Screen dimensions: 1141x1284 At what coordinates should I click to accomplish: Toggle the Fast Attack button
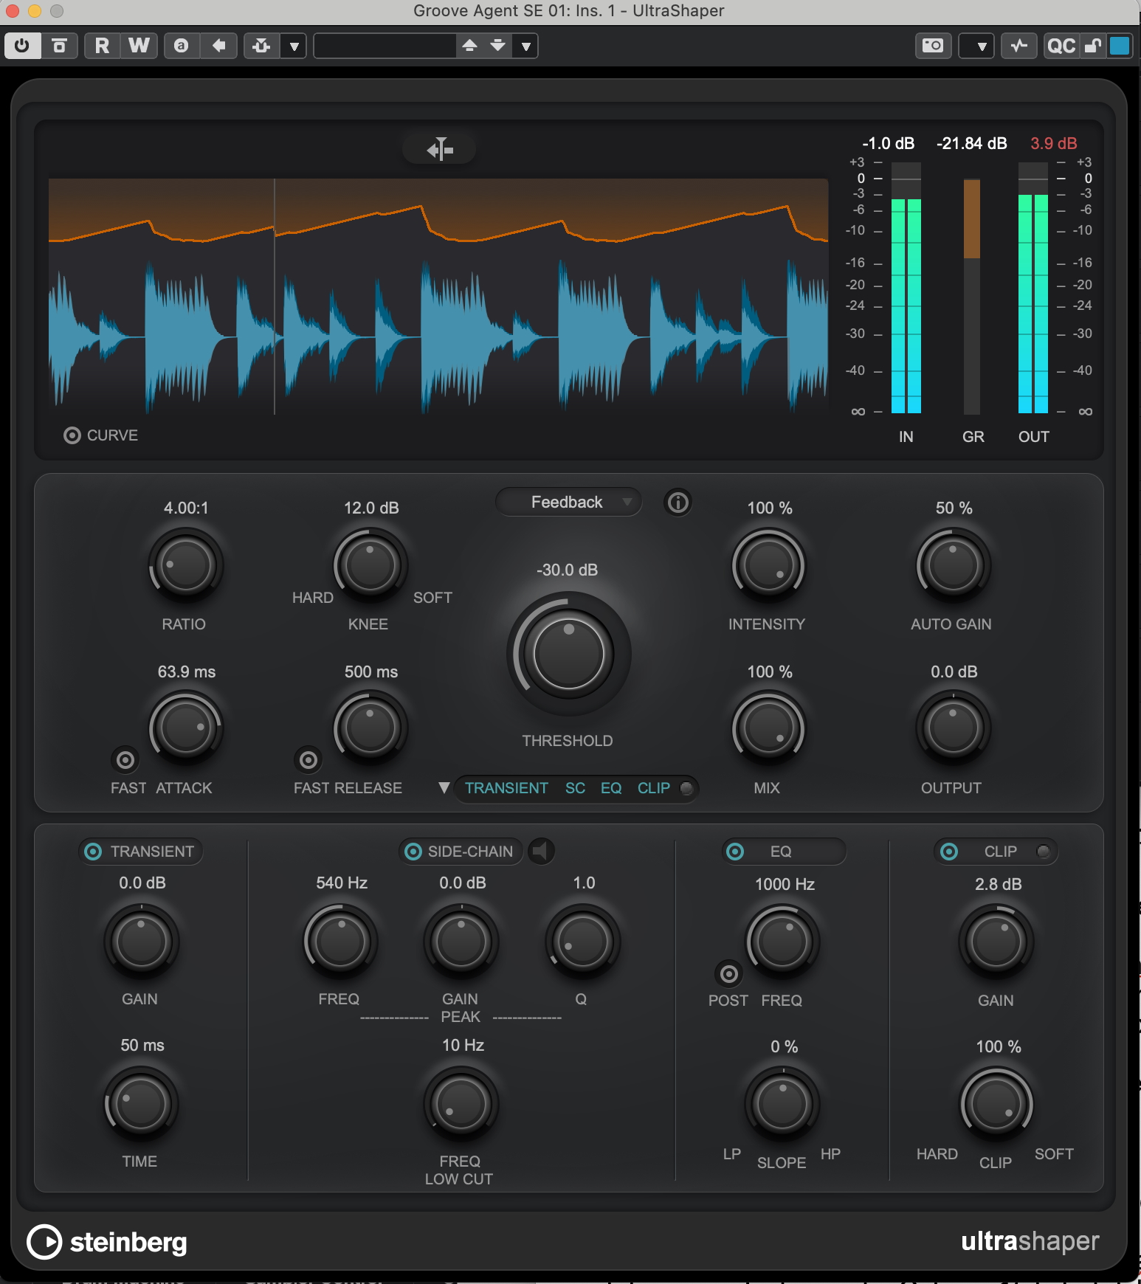[x=125, y=759]
